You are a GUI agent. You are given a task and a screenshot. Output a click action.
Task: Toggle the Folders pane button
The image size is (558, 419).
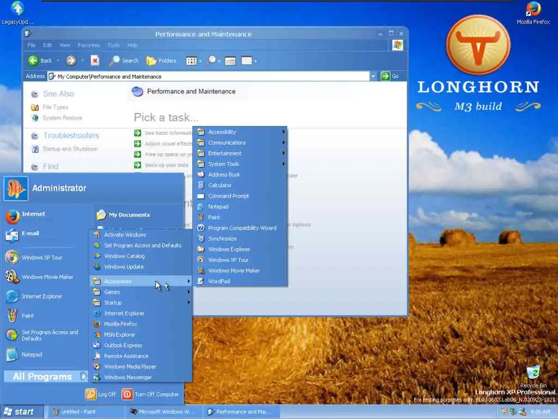161,61
